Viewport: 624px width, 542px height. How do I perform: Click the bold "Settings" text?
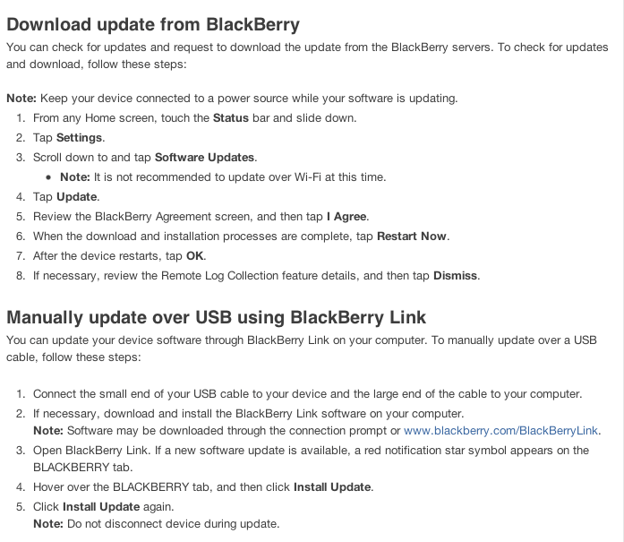click(80, 138)
